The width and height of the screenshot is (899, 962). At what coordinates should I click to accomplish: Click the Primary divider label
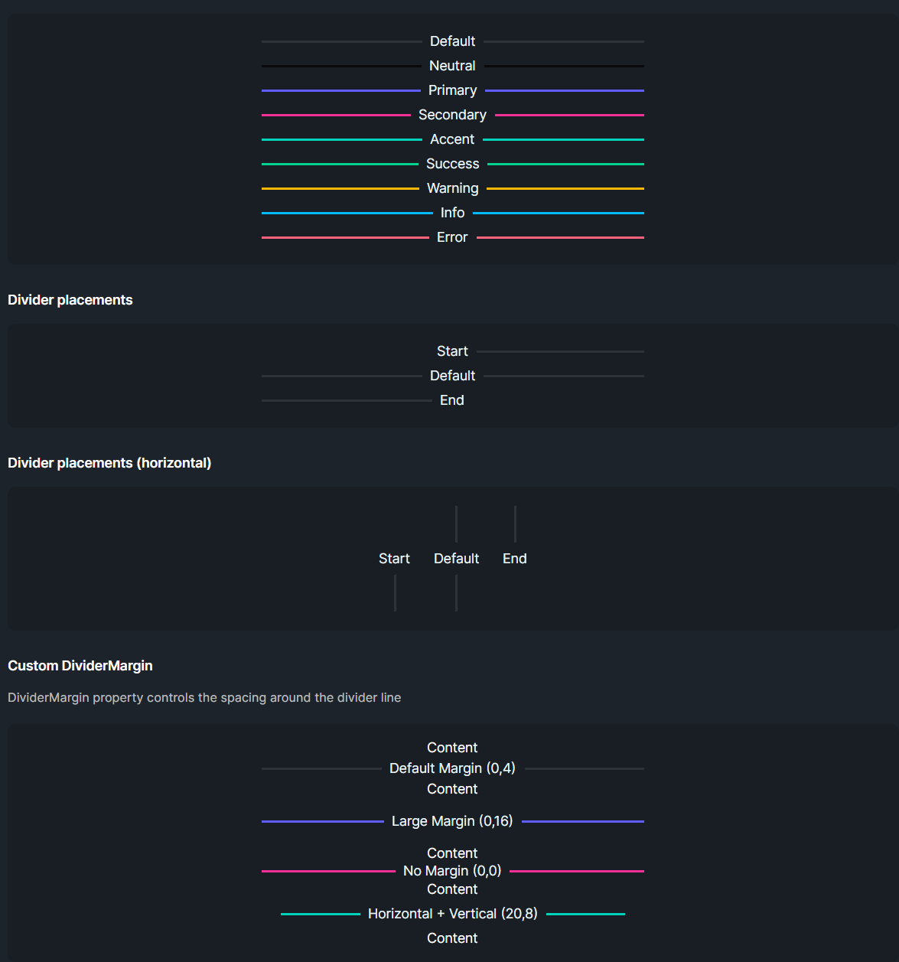click(452, 90)
